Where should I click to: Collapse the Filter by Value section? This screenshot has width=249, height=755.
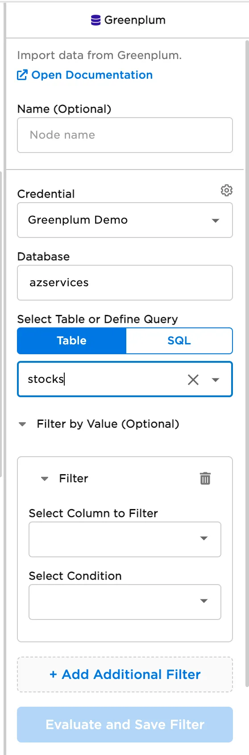point(22,424)
